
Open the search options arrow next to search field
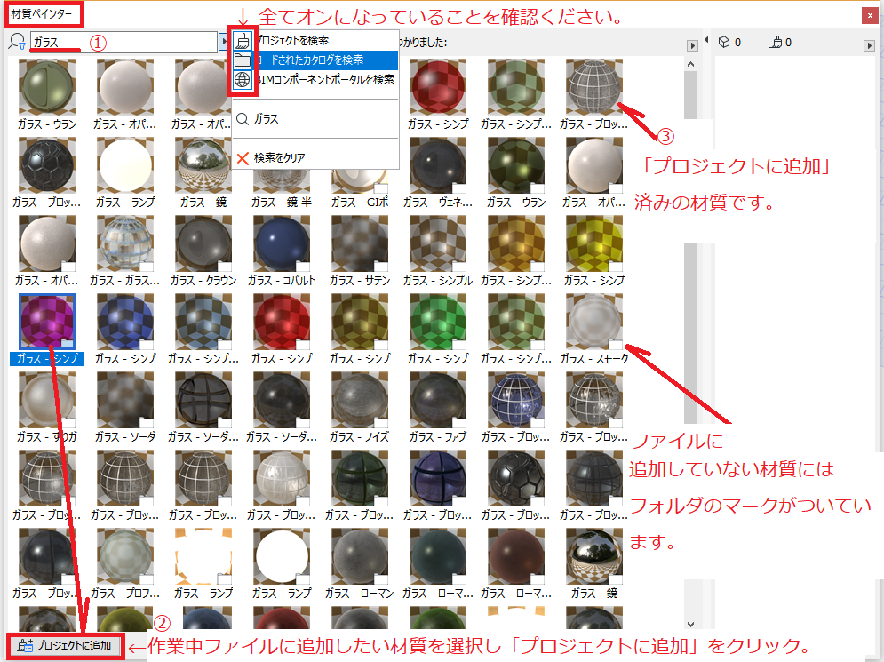tap(223, 42)
